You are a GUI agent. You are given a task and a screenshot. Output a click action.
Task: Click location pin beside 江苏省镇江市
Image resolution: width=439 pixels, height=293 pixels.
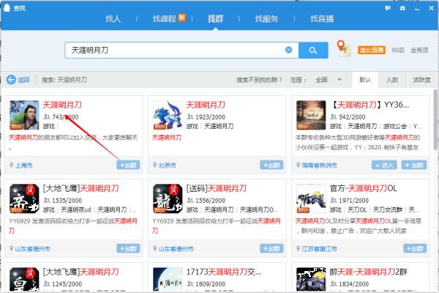298,248
